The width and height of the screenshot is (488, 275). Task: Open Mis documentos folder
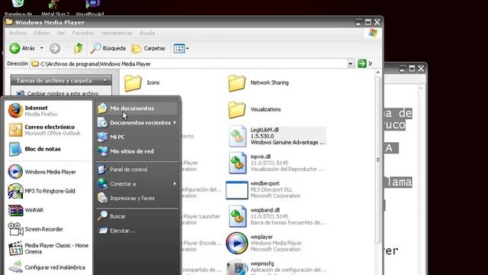tap(137, 108)
